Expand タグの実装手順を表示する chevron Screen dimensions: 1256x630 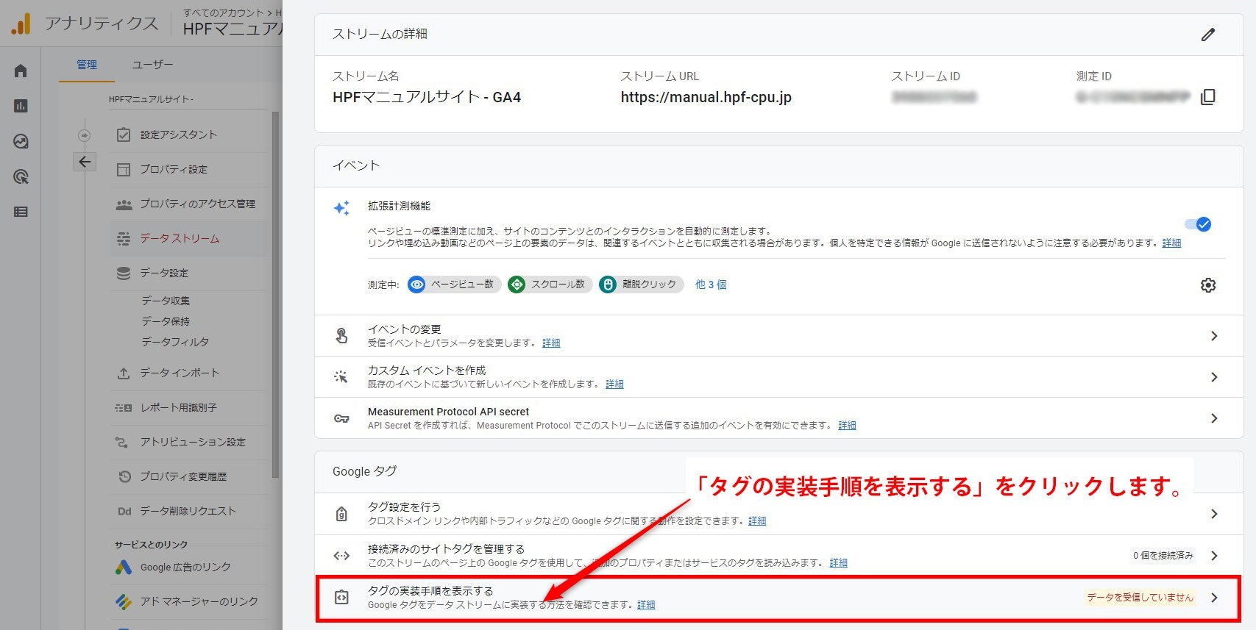click(1214, 598)
